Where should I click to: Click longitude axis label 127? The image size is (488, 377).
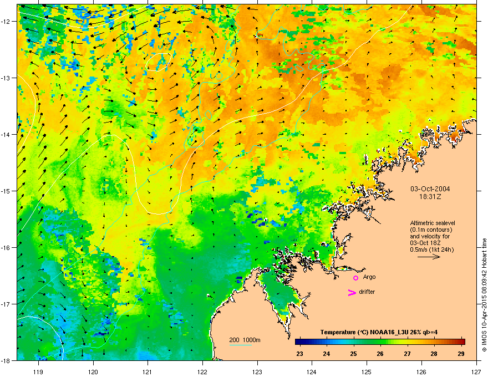476,371
